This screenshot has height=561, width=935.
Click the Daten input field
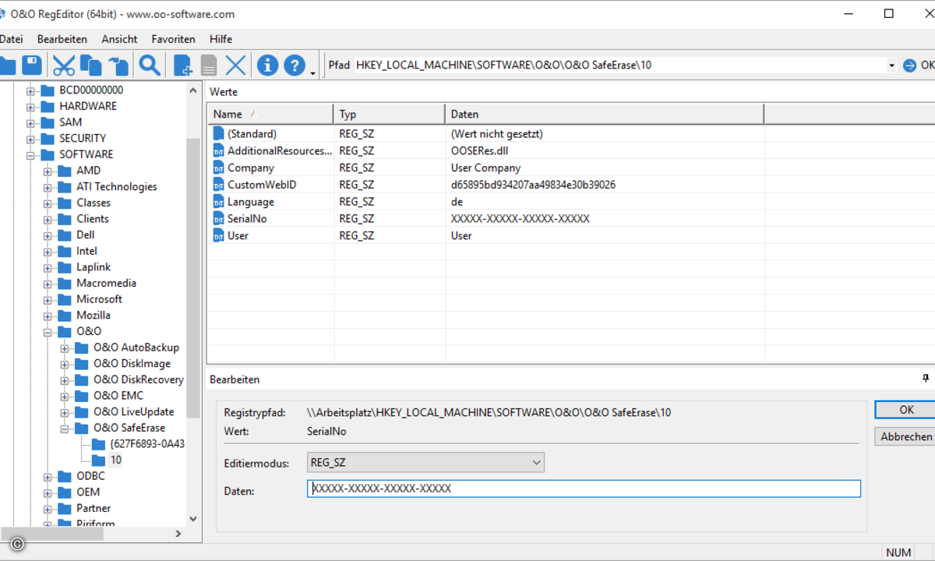click(x=584, y=489)
